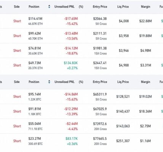Click the $251,307 liquidation price
This screenshot has height=152, width=163.
123,141
